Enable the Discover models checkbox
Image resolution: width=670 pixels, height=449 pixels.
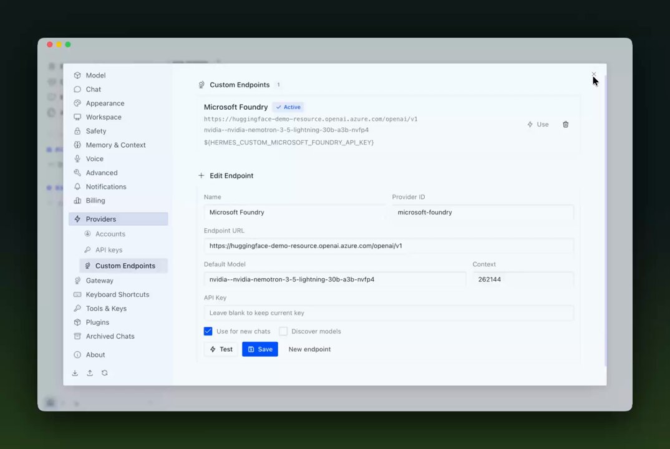[283, 332]
